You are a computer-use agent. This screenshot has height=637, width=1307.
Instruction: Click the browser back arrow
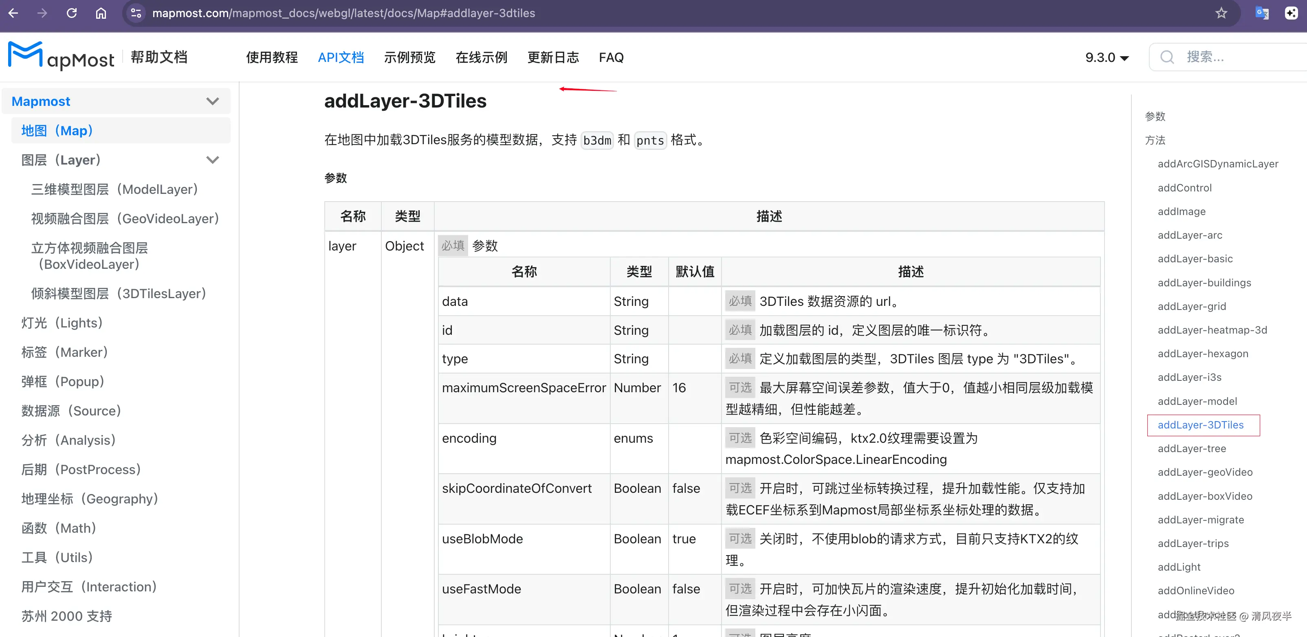pos(14,13)
